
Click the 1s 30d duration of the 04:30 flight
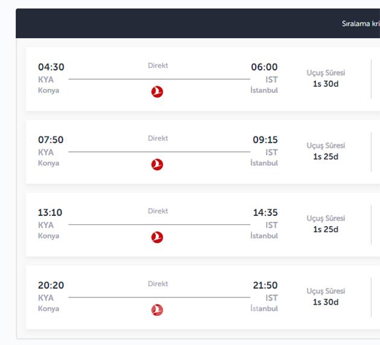(326, 84)
